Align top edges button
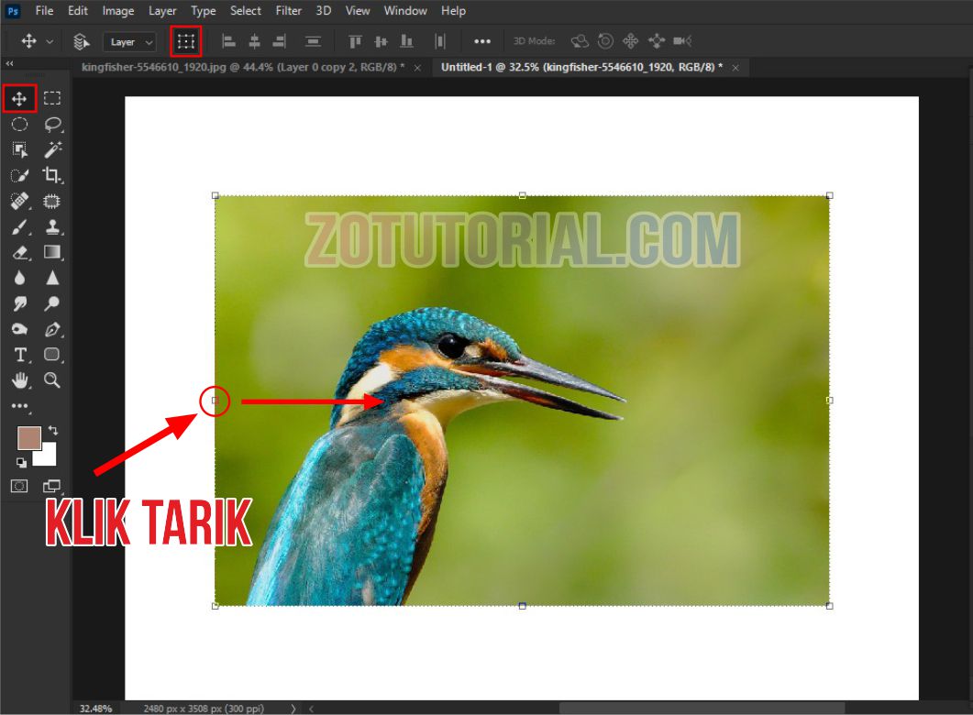The image size is (973, 715). pyautogui.click(x=355, y=41)
